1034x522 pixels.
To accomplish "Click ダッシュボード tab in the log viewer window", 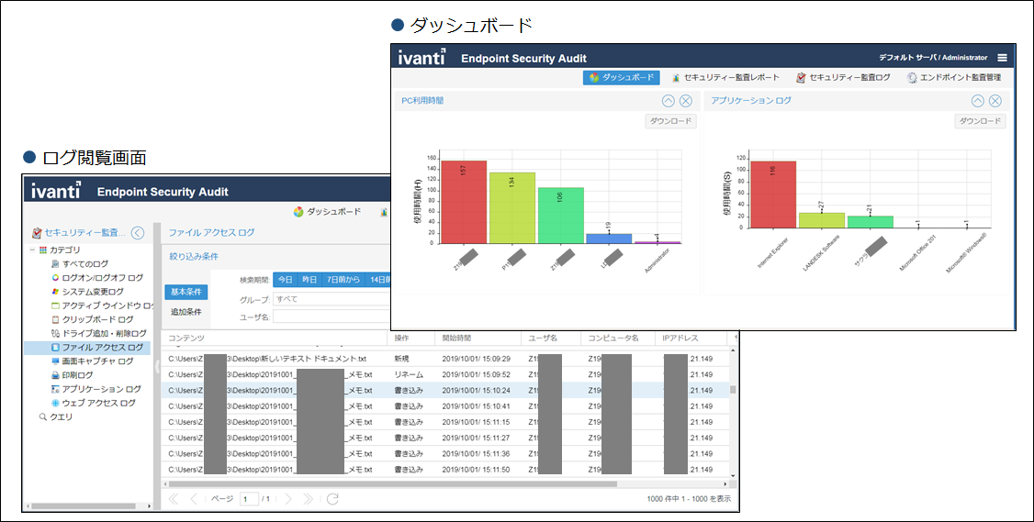I will point(328,212).
